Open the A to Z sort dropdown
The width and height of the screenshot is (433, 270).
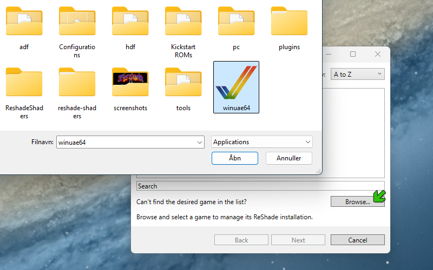coord(358,74)
